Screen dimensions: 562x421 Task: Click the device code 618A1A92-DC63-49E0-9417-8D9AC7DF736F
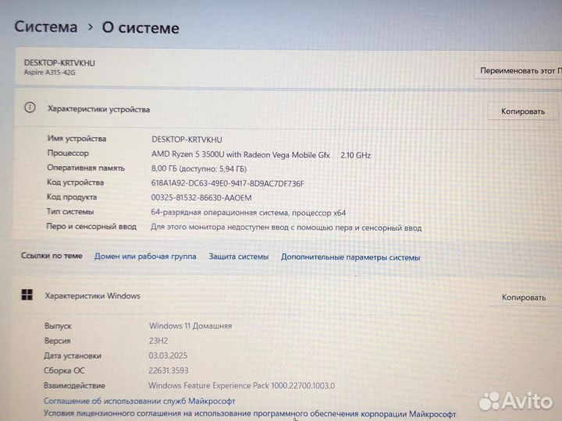tap(227, 183)
